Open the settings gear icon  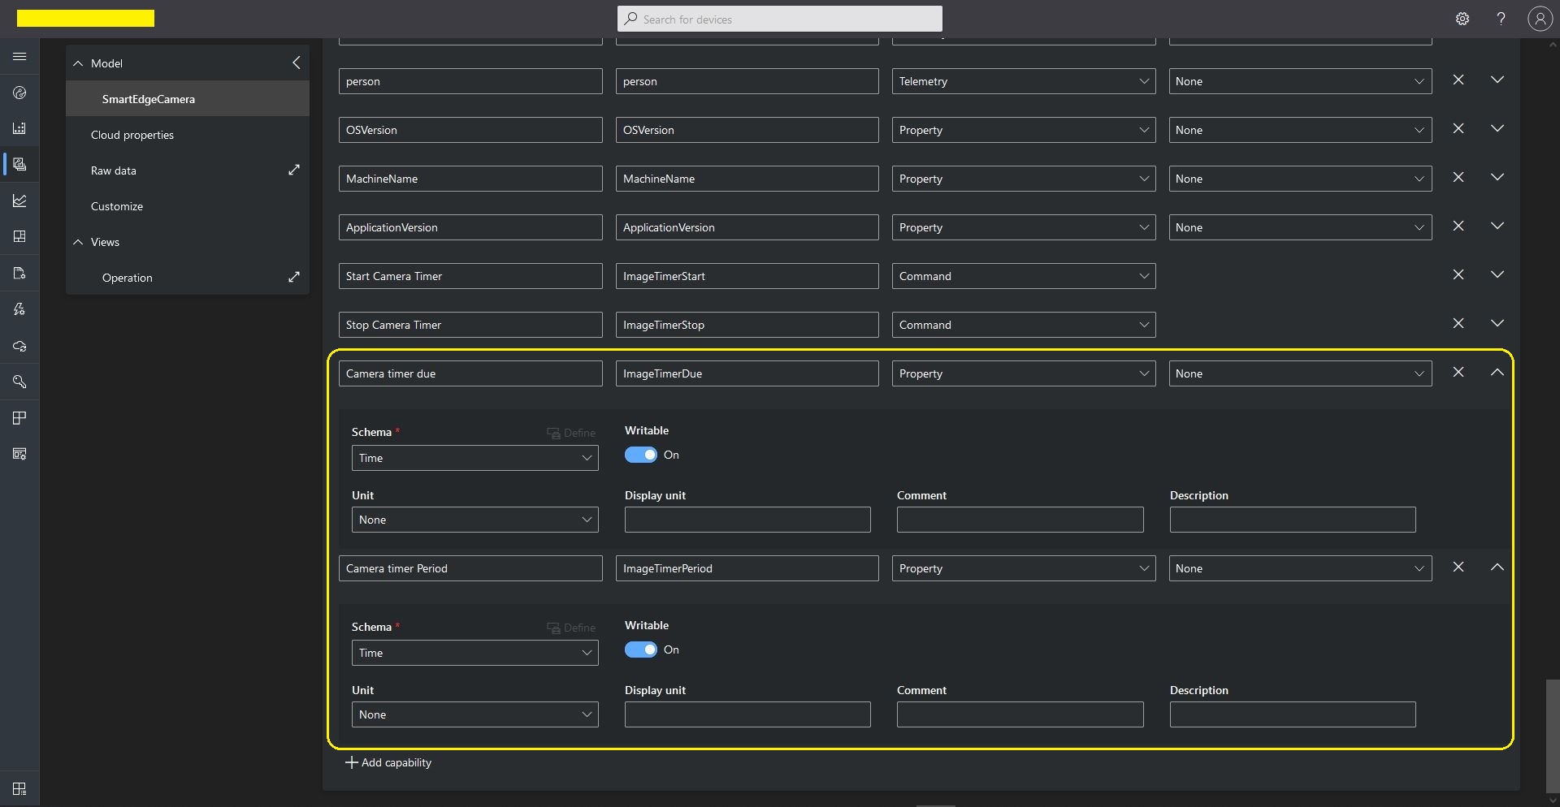click(x=1462, y=19)
